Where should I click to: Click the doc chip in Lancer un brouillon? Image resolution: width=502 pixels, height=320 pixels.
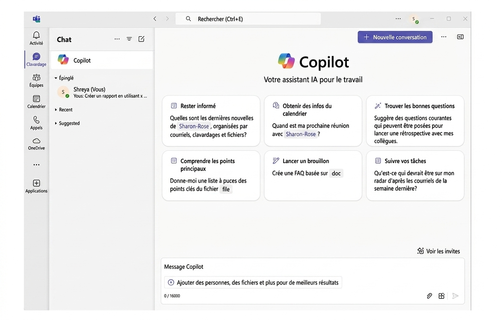[336, 173]
